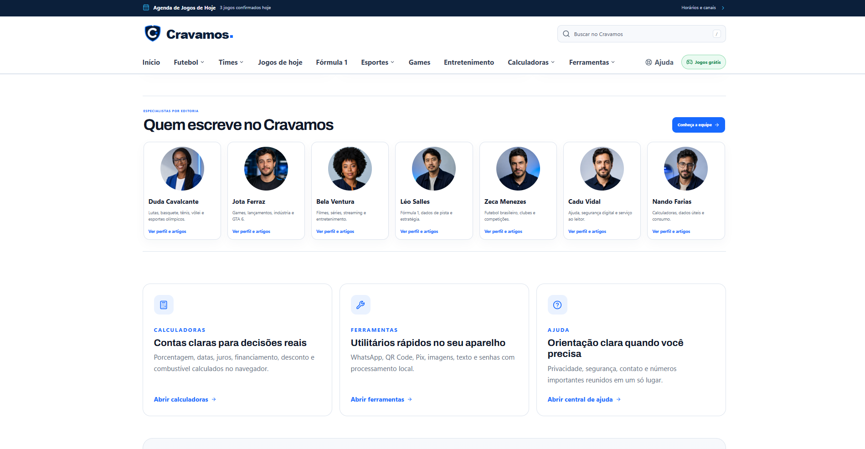Click the Jogos grátis button
Image resolution: width=865 pixels, height=449 pixels.
click(704, 62)
